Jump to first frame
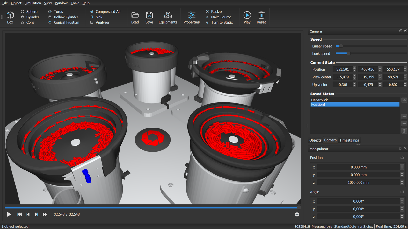 pos(19,214)
